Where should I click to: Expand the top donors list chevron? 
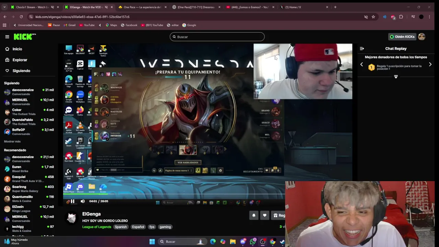point(396,77)
